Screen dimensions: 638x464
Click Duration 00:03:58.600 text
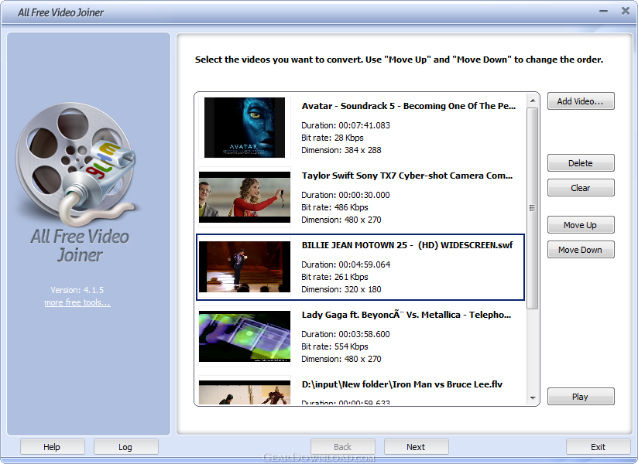[345, 334]
